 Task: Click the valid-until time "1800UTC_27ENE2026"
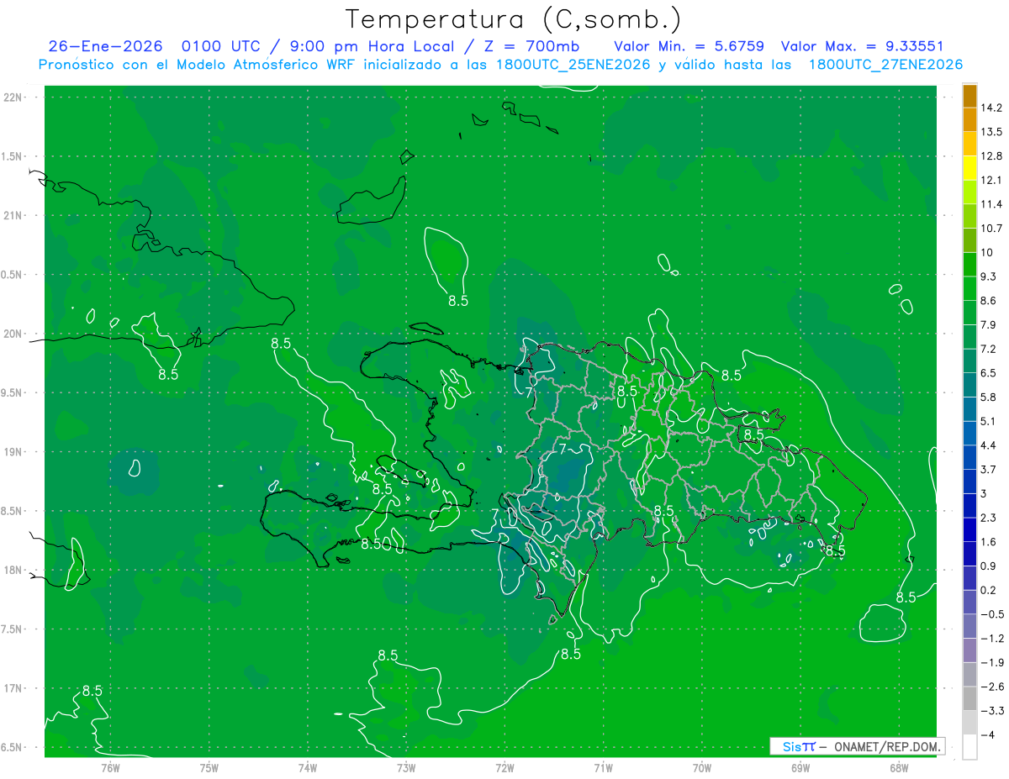(885, 65)
